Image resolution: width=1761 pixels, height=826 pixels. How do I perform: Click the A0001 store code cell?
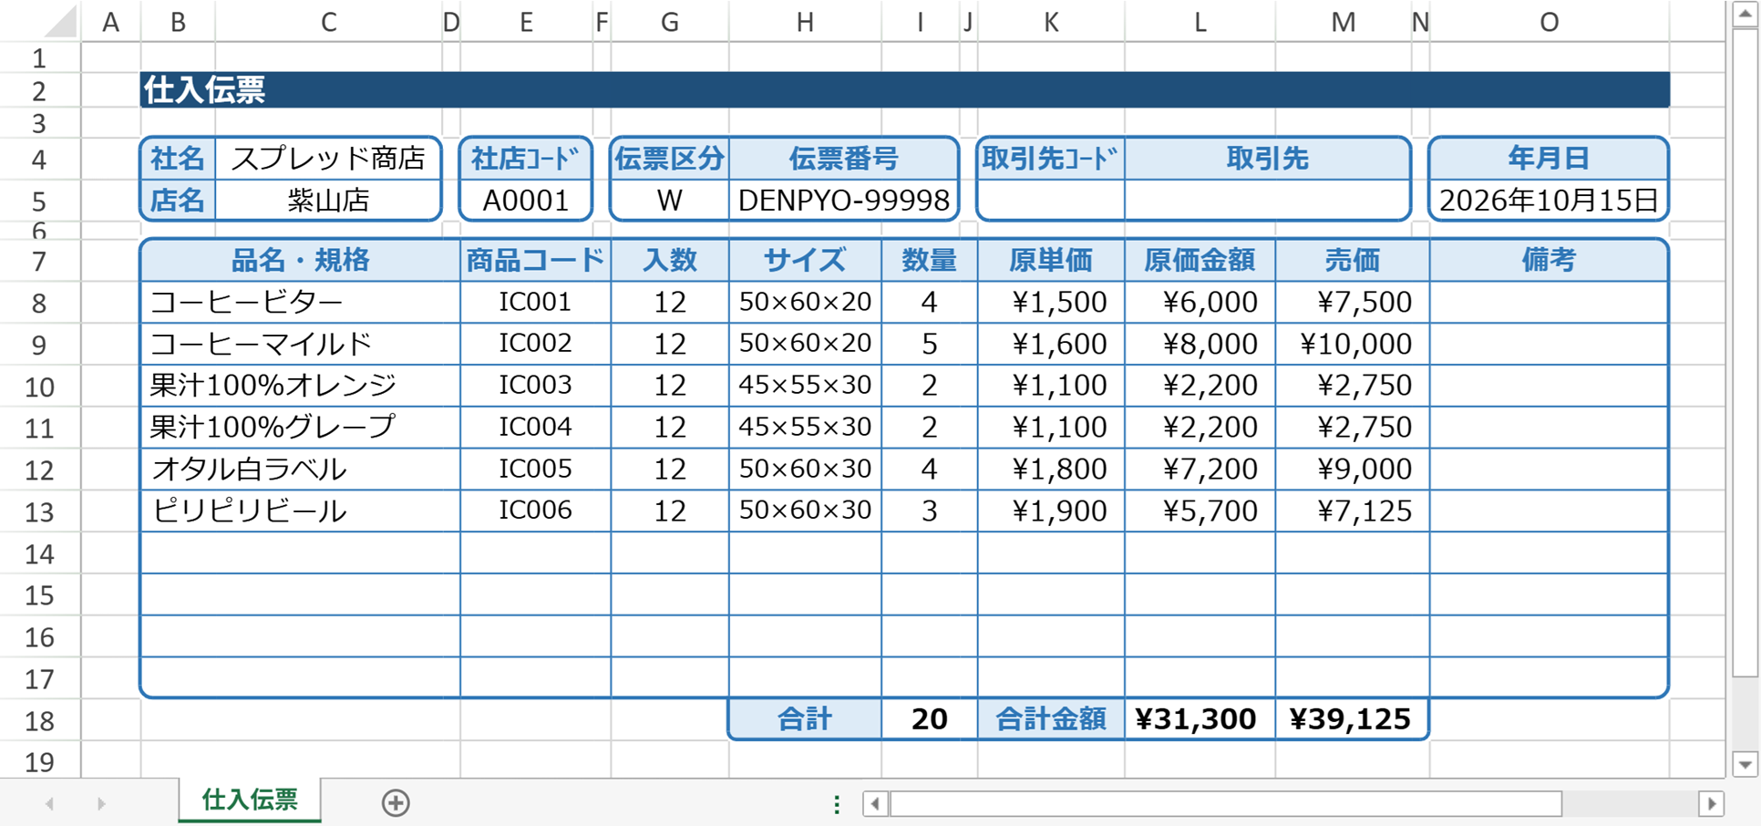526,200
